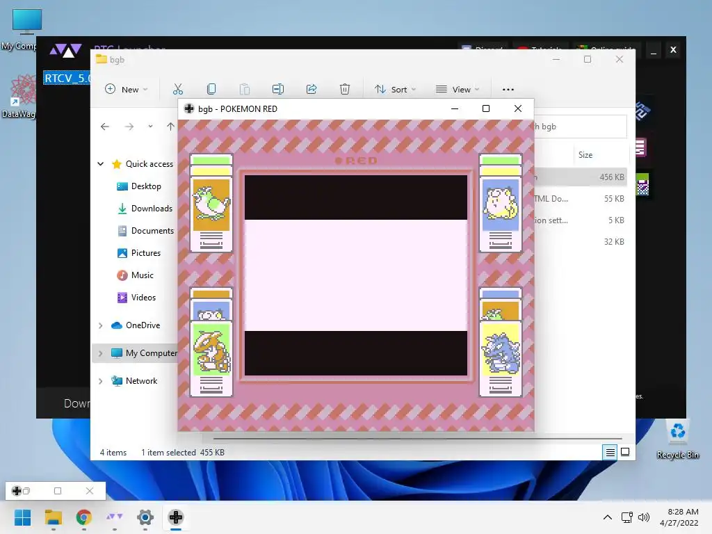Viewport: 712px width, 534px height.
Task: Collapse the Quick access tree node
Action: coord(101,164)
